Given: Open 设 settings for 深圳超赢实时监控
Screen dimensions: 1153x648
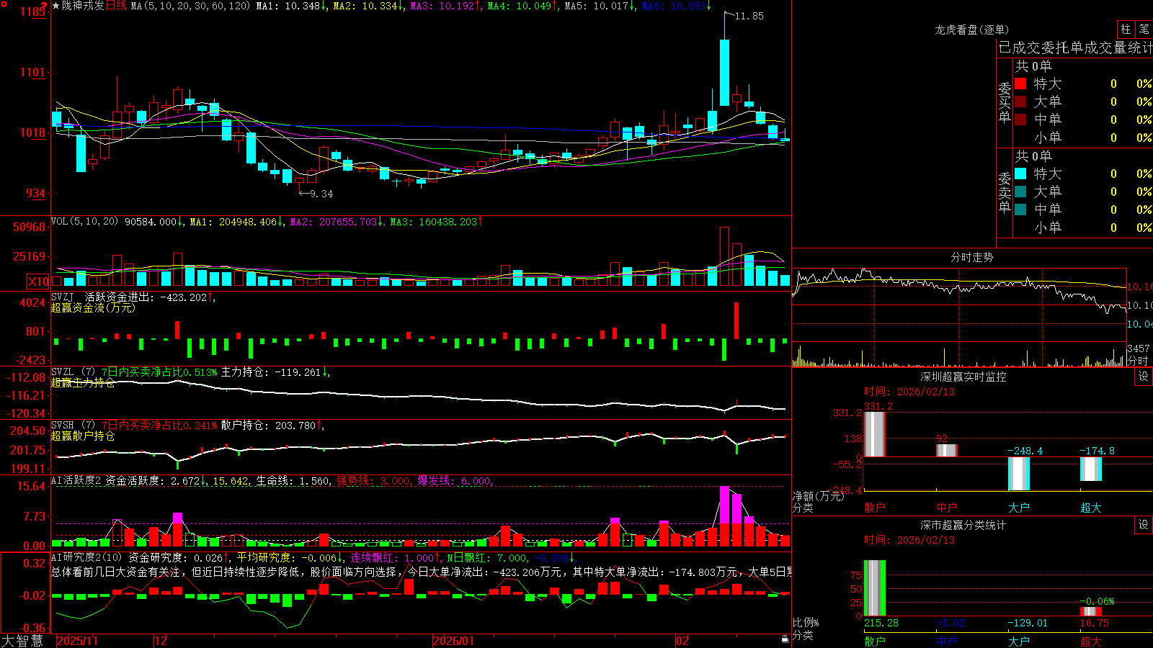Looking at the screenshot, I should [1144, 377].
